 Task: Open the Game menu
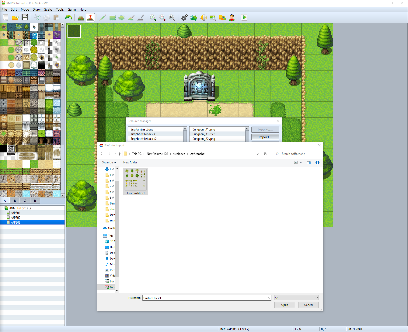(x=72, y=9)
